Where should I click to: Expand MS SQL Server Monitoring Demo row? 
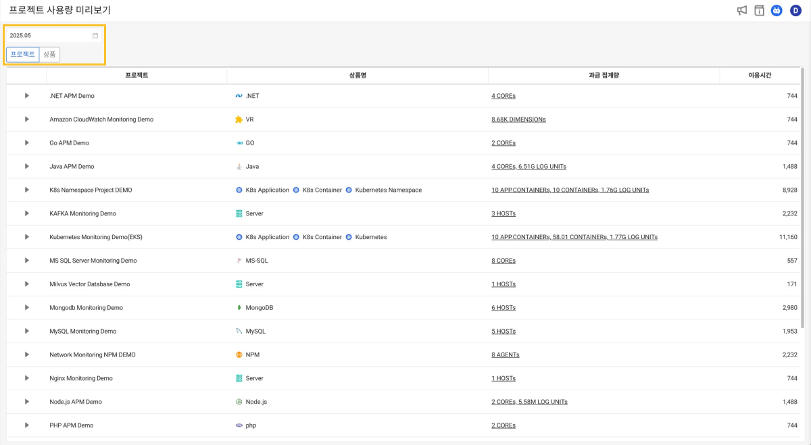(27, 261)
